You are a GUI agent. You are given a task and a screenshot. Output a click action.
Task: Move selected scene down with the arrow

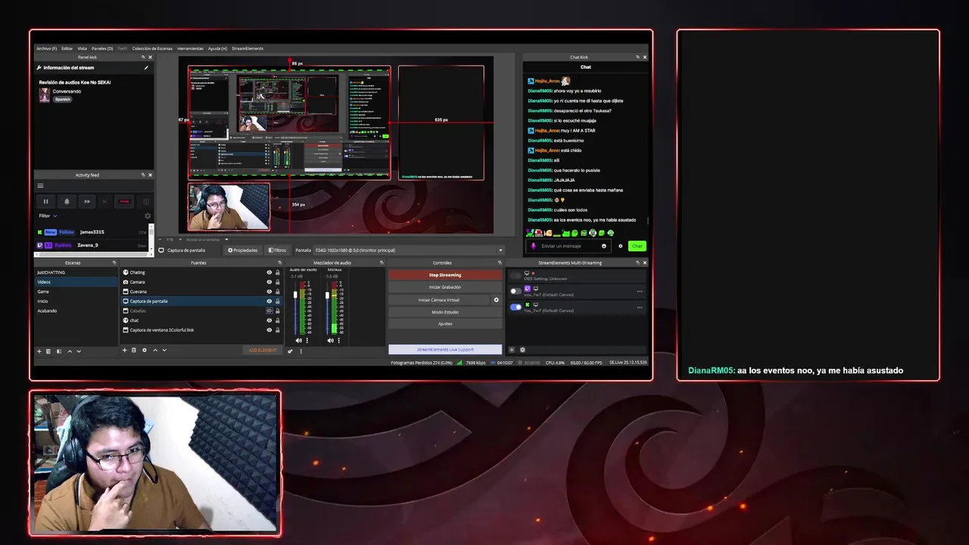pos(79,350)
